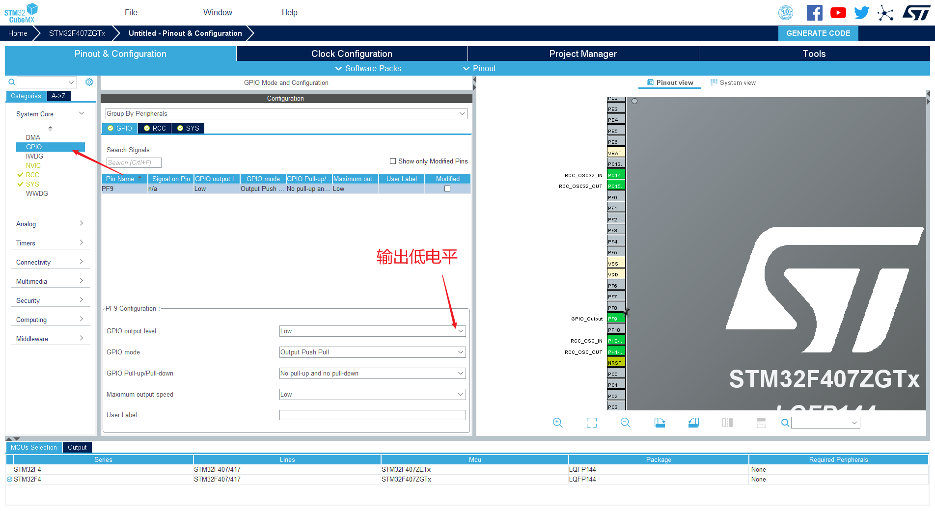
Task: Open the Twitter icon in top bar
Action: click(862, 13)
